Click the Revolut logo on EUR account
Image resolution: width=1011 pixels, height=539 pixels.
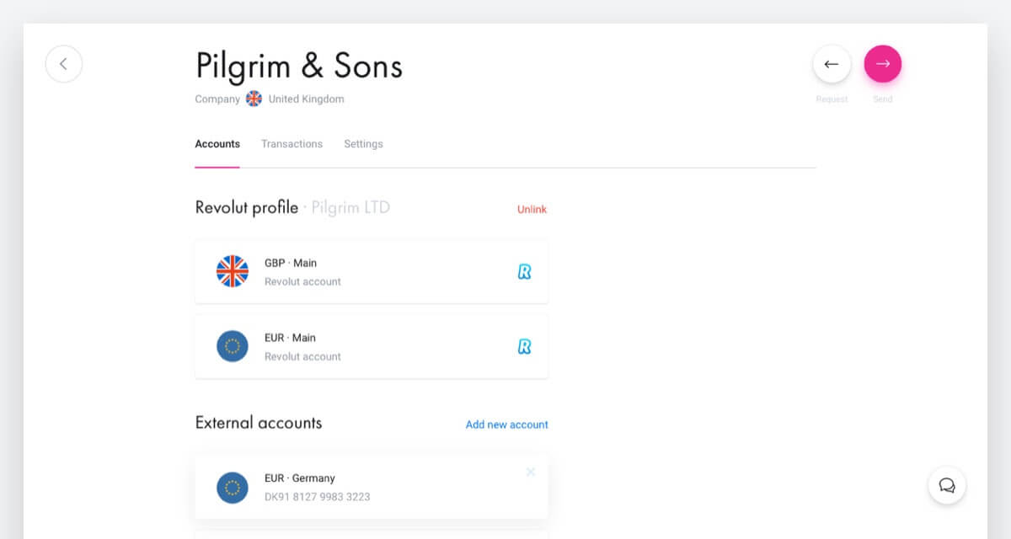524,346
